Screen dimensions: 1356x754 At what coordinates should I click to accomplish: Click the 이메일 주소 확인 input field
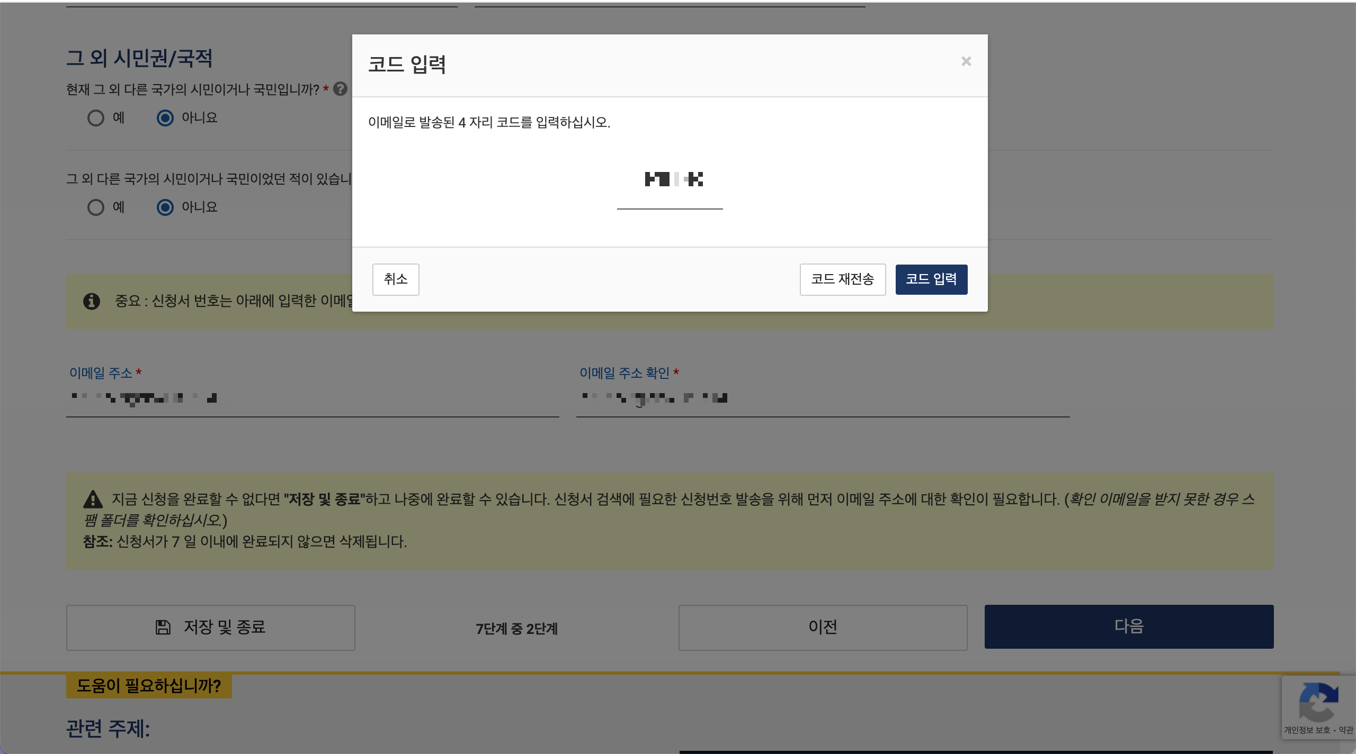(822, 398)
